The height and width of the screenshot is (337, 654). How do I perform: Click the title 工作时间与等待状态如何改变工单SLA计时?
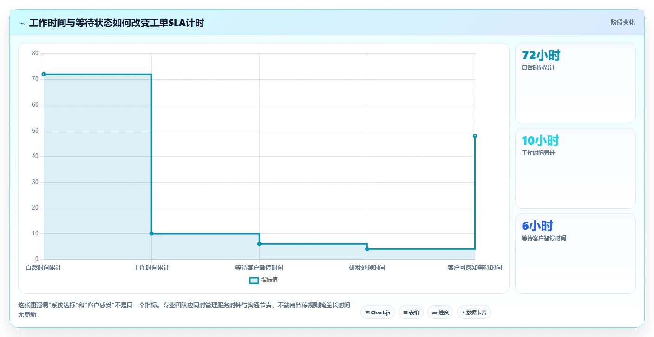[x=117, y=23]
